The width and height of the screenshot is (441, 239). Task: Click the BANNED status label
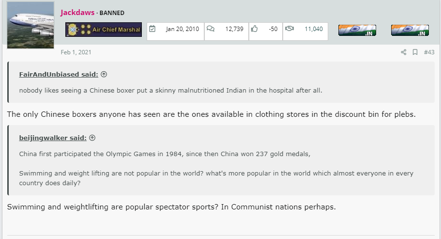click(112, 13)
